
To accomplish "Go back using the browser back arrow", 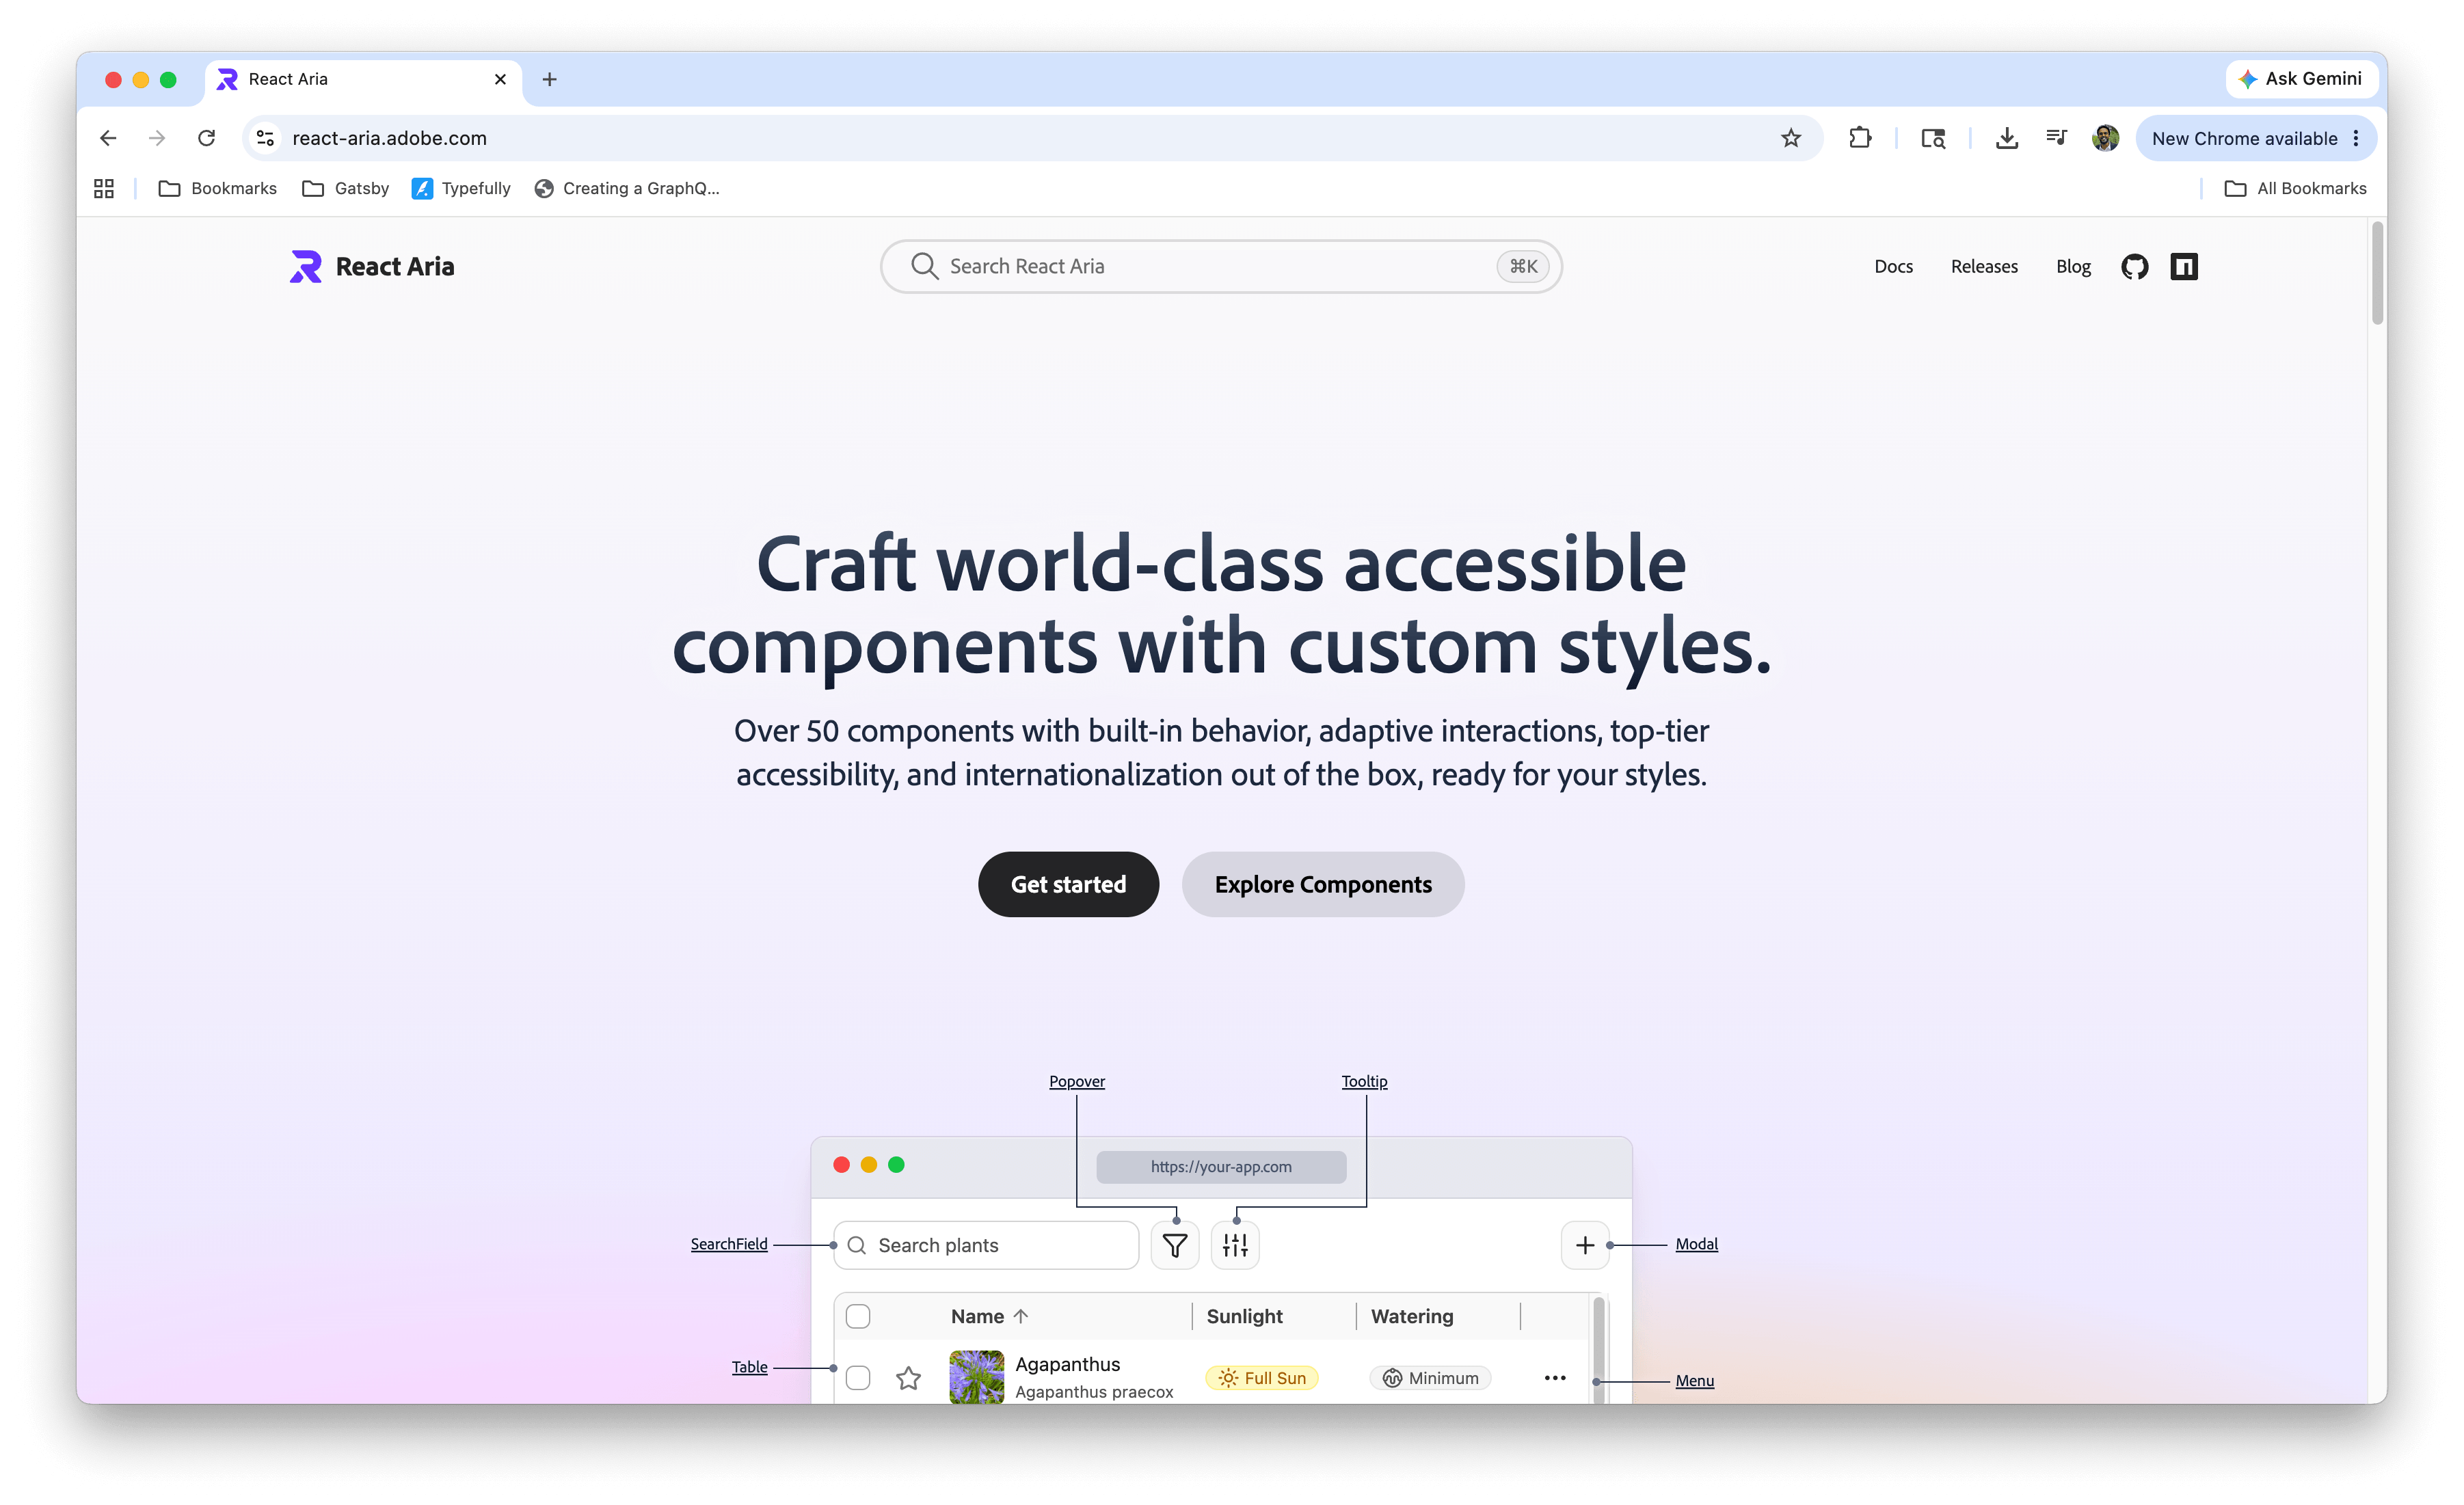I will [108, 138].
